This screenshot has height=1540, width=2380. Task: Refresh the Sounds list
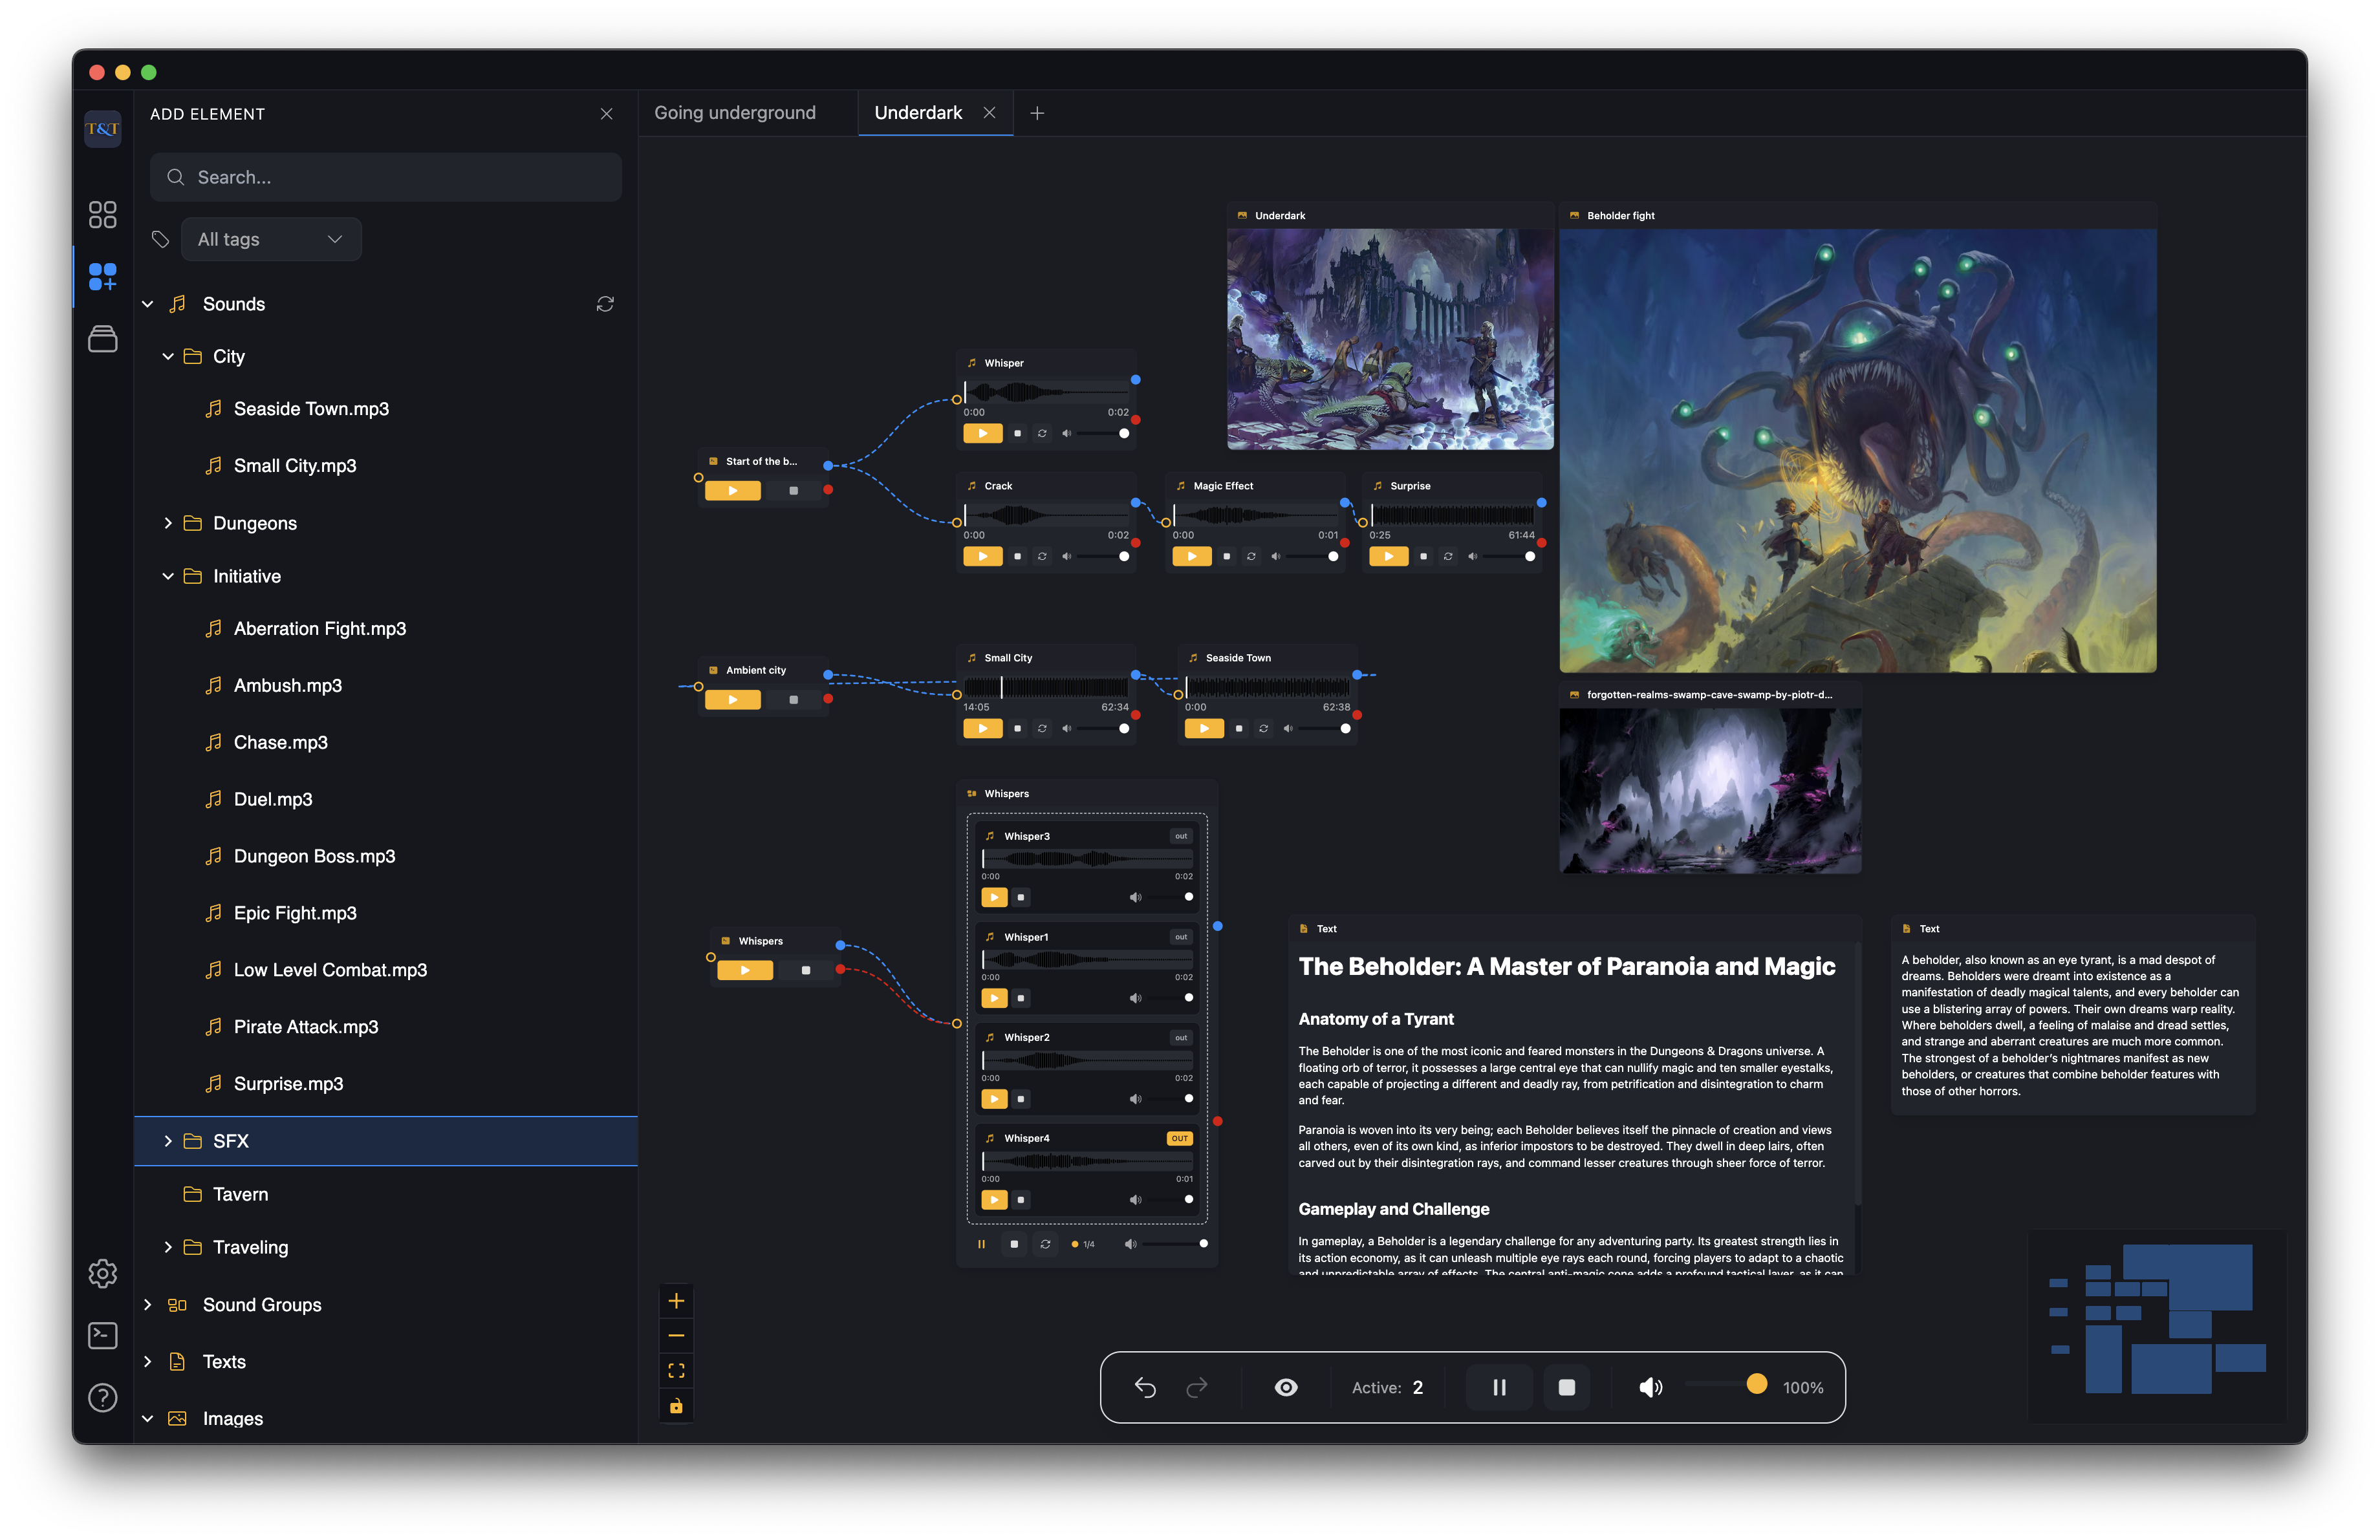605,304
